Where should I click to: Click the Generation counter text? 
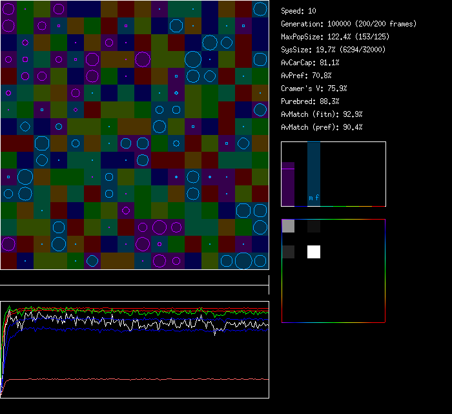pos(349,24)
